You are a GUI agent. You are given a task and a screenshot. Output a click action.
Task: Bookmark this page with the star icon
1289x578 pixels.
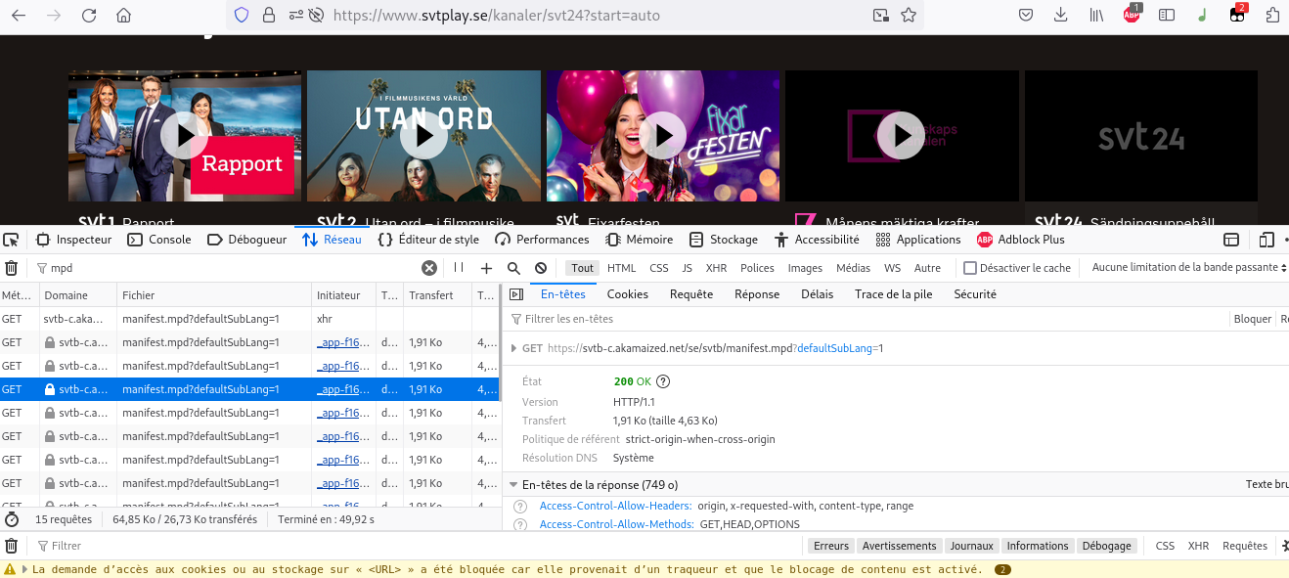point(909,16)
